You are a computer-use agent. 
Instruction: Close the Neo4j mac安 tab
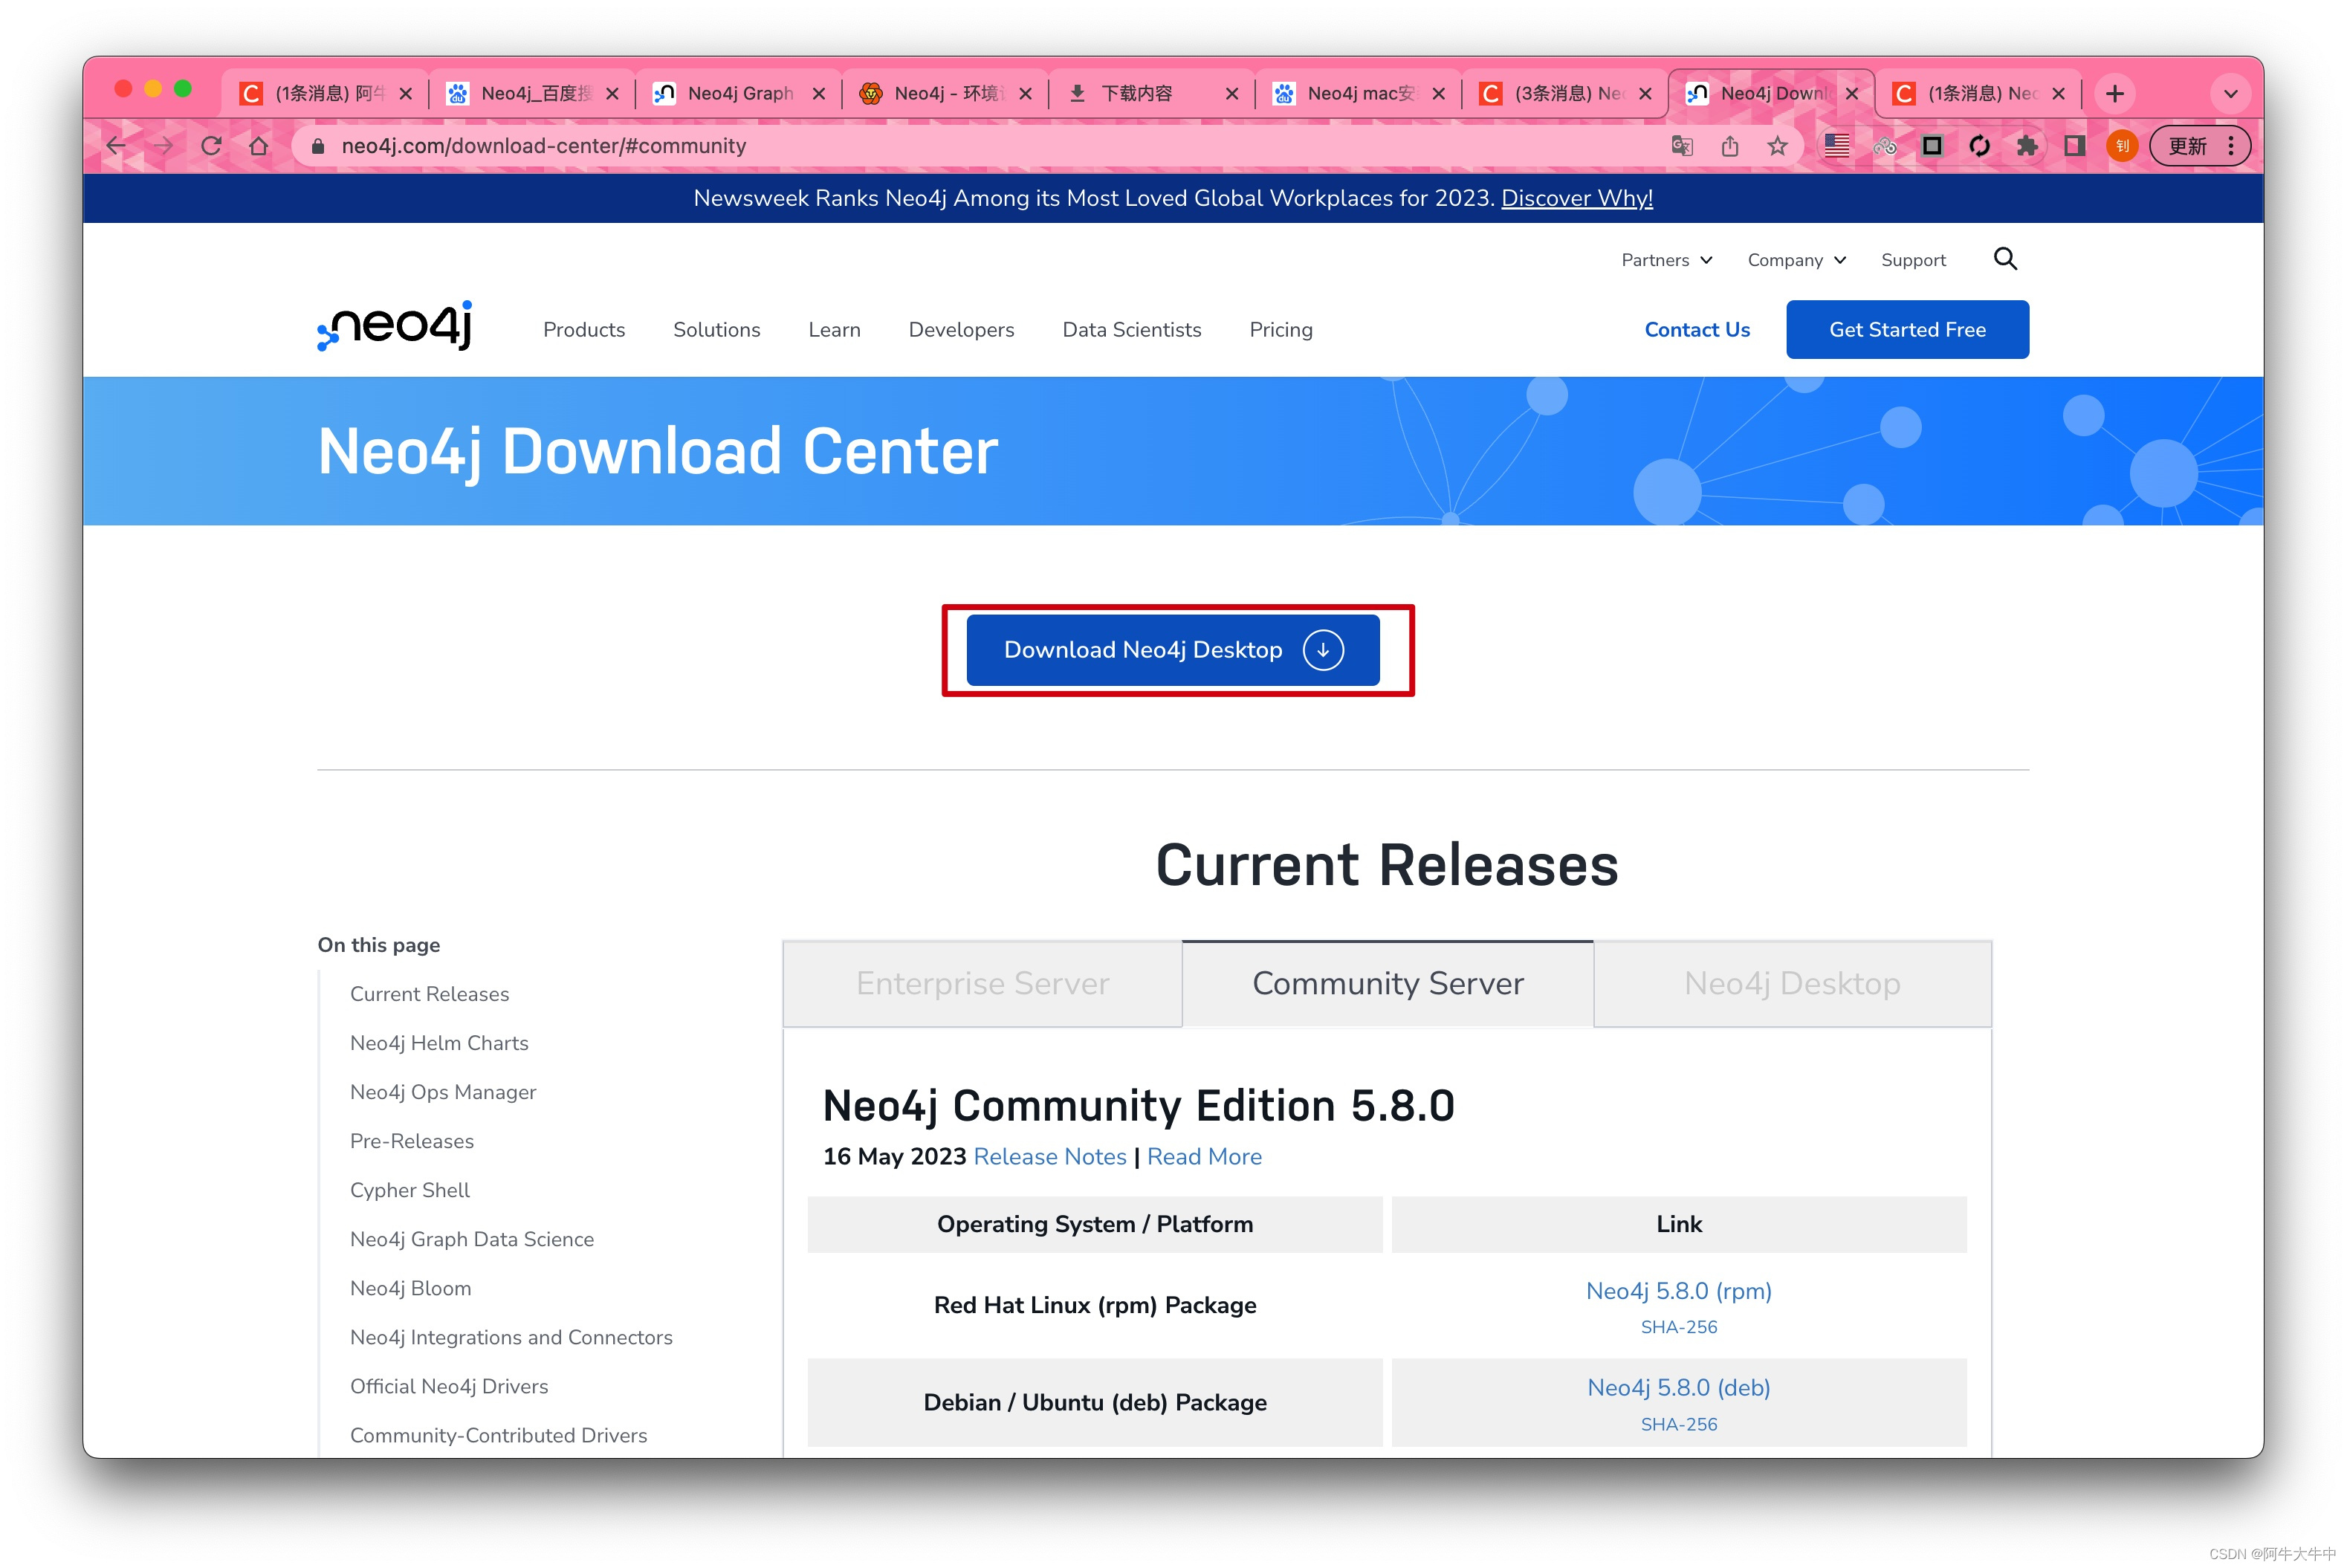pyautogui.click(x=1438, y=93)
